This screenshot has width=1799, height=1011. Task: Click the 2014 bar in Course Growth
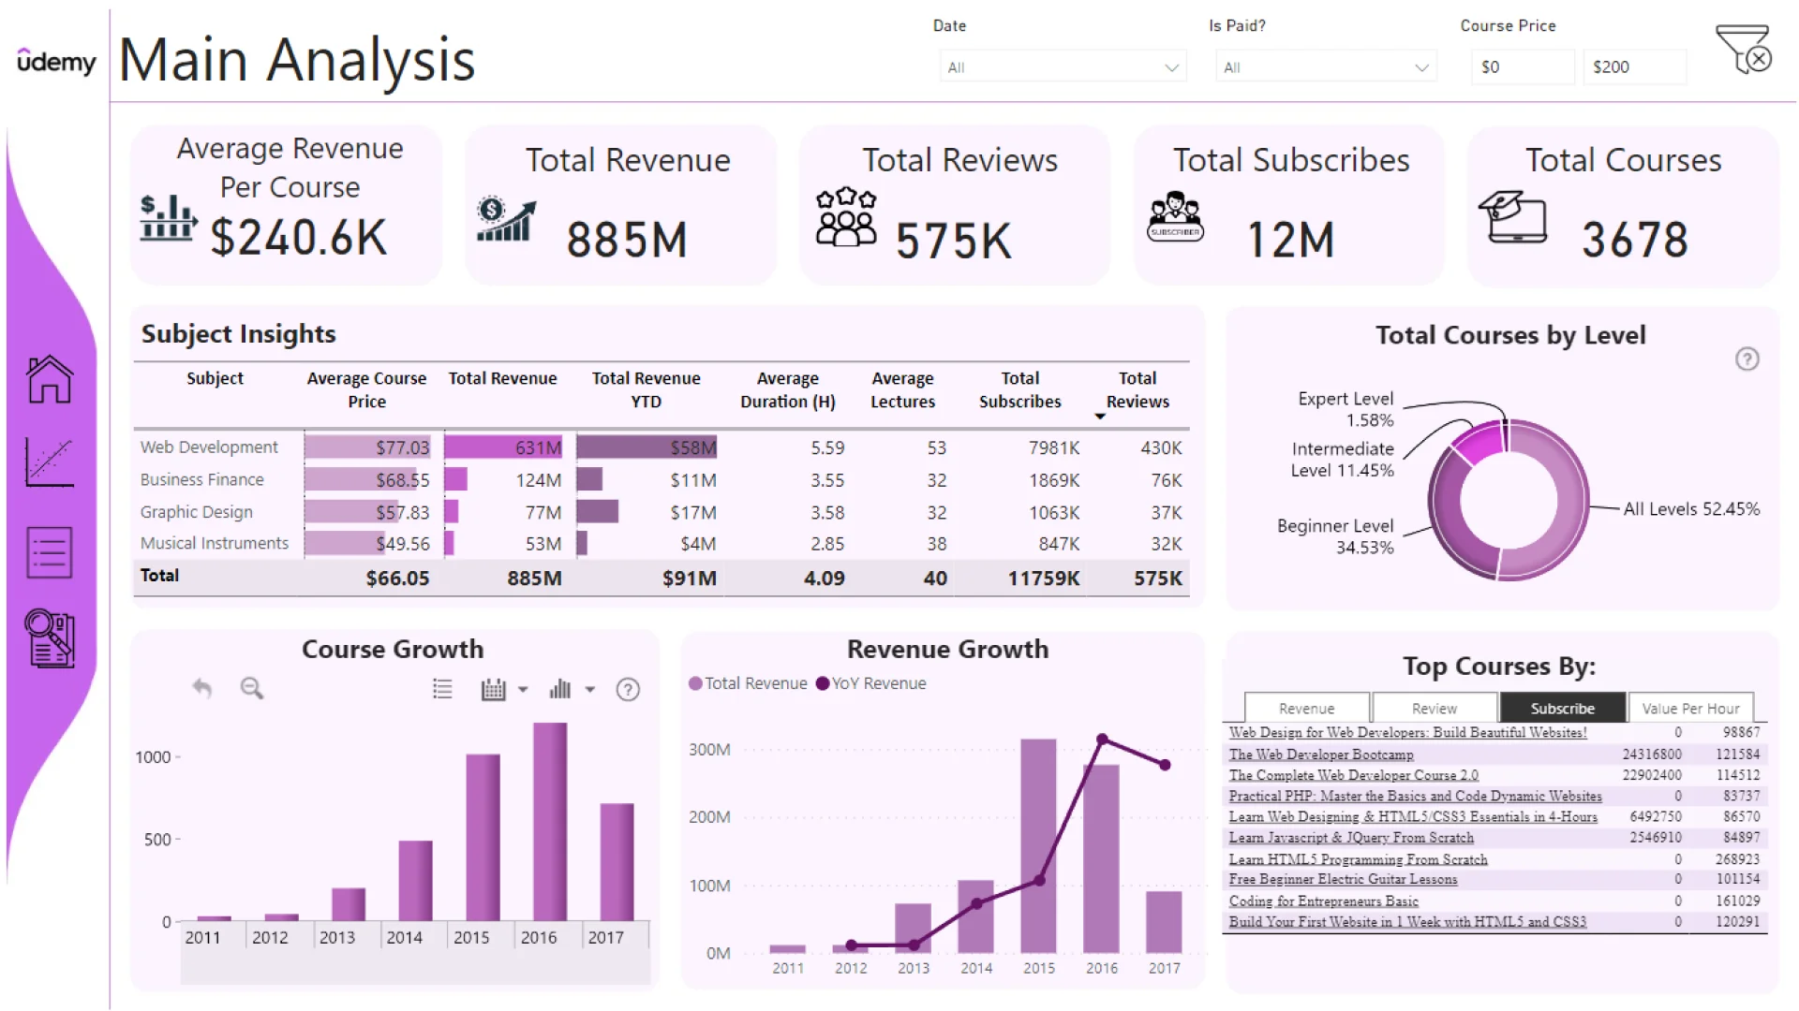click(x=415, y=881)
